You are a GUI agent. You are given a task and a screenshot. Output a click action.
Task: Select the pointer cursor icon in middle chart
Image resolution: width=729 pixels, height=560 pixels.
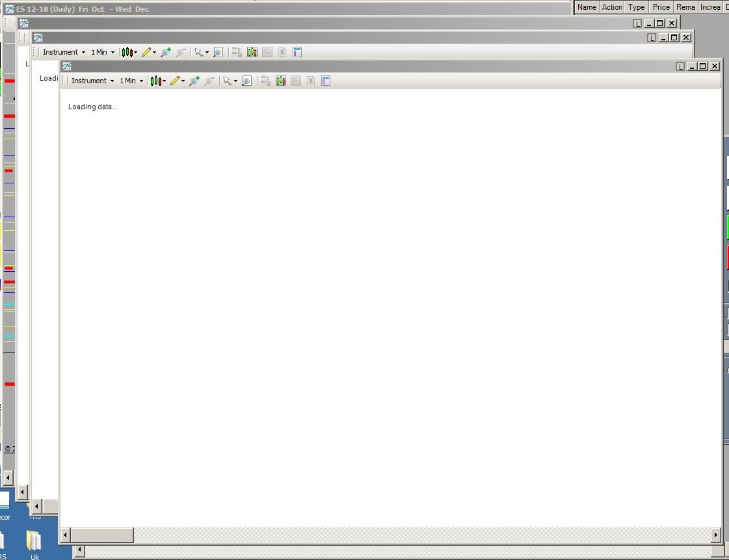198,52
